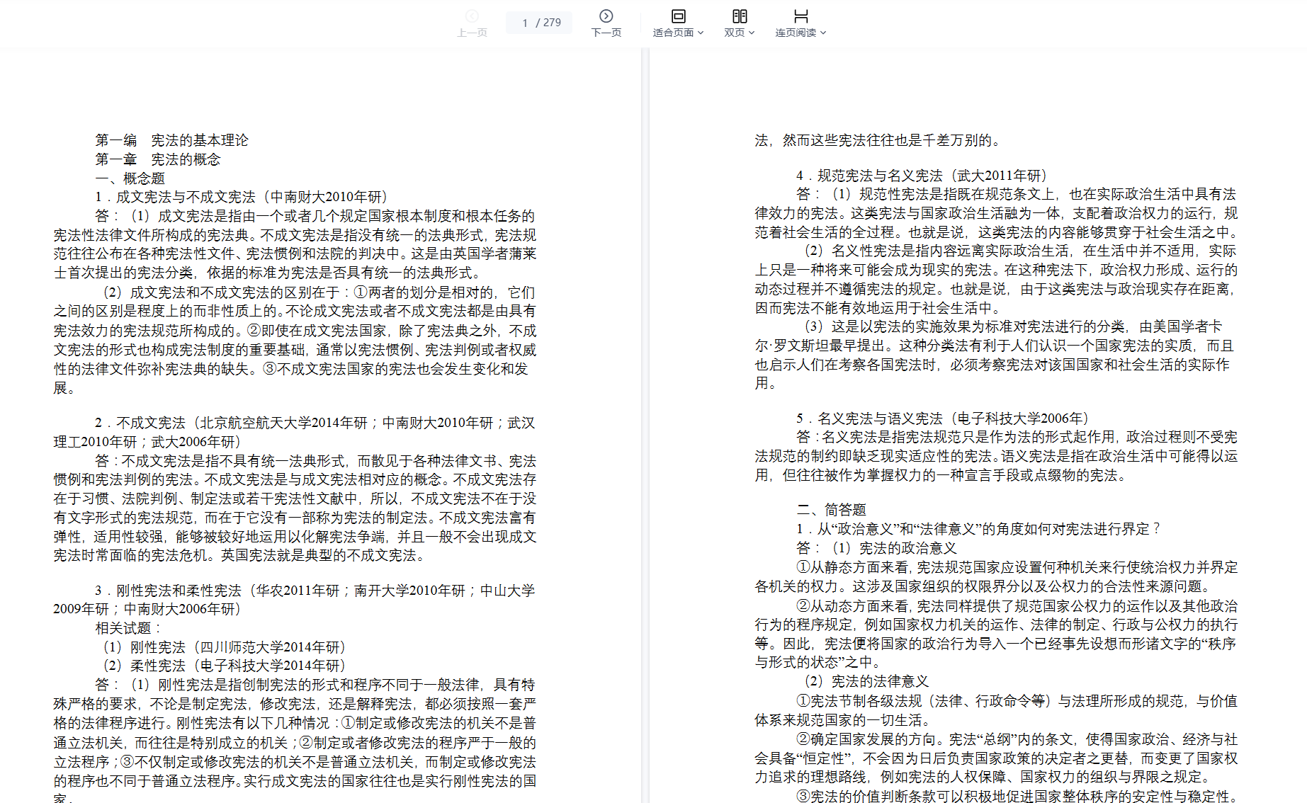The image size is (1307, 803).
Task: Click heading 第一编 宪法的基本理论
Action: pos(172,140)
